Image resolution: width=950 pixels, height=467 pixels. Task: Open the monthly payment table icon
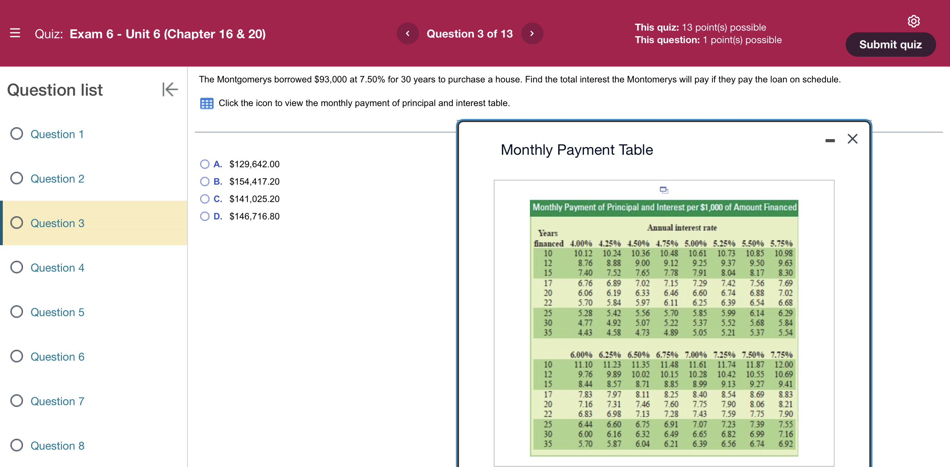207,103
